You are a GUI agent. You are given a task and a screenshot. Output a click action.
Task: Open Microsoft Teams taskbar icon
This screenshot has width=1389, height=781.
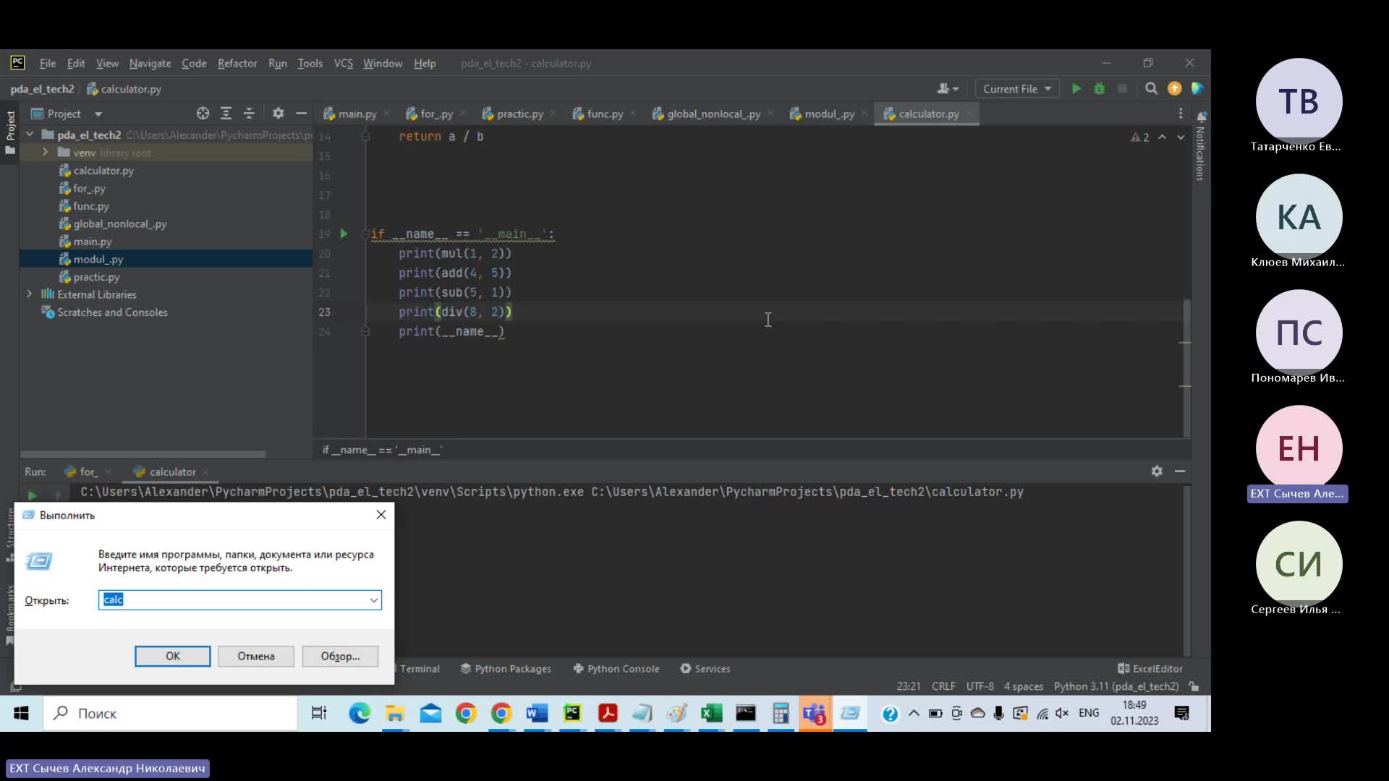pyautogui.click(x=815, y=713)
